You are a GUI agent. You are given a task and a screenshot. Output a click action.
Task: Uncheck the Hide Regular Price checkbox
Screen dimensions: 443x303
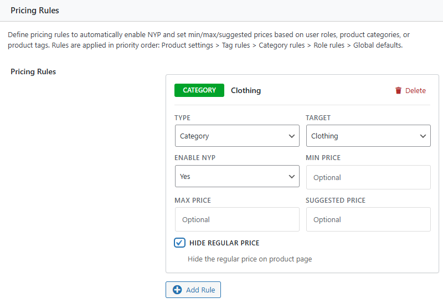pyautogui.click(x=179, y=243)
